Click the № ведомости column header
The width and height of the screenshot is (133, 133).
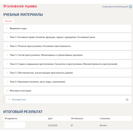click(11, 118)
